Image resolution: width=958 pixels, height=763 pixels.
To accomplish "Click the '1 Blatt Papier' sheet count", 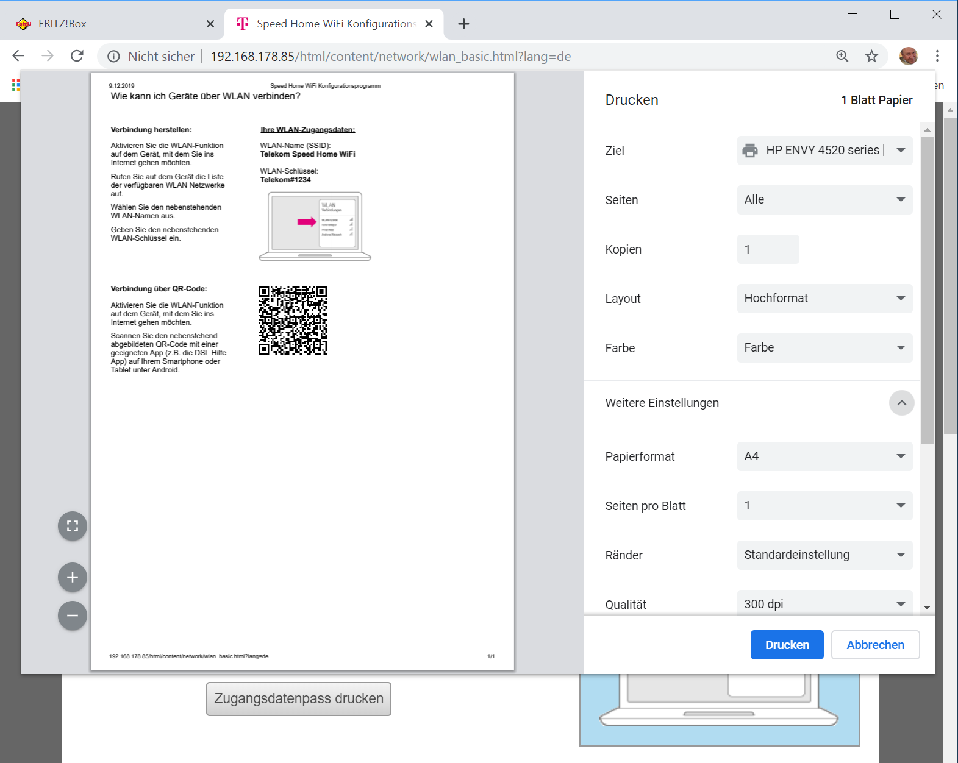I will point(877,100).
